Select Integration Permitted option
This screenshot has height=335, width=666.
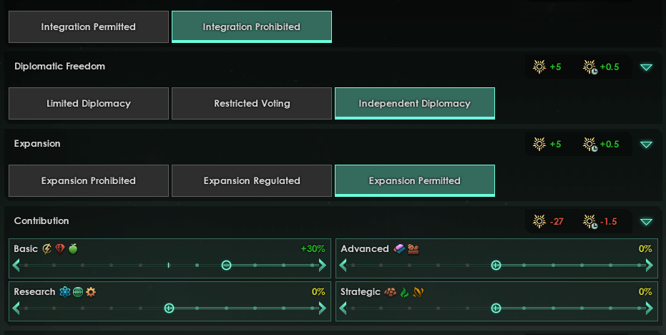(89, 26)
